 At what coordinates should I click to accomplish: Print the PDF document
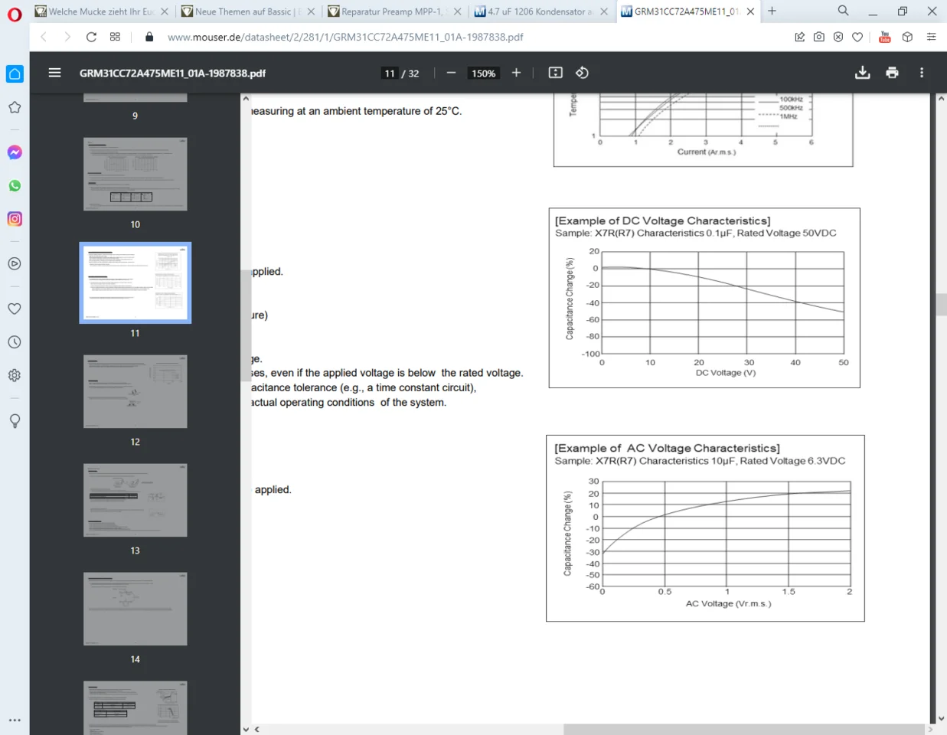(x=892, y=73)
